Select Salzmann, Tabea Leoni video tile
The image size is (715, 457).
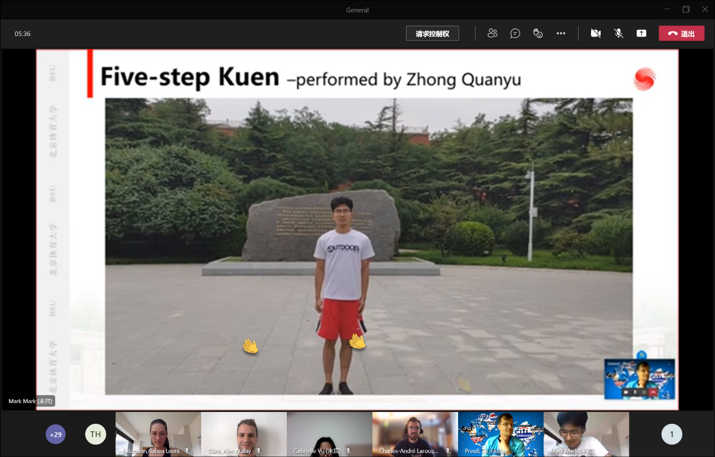(158, 433)
